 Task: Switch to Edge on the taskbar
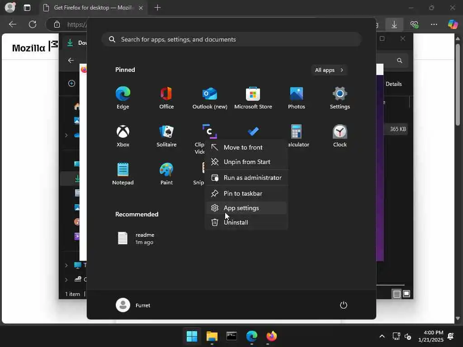(251, 336)
